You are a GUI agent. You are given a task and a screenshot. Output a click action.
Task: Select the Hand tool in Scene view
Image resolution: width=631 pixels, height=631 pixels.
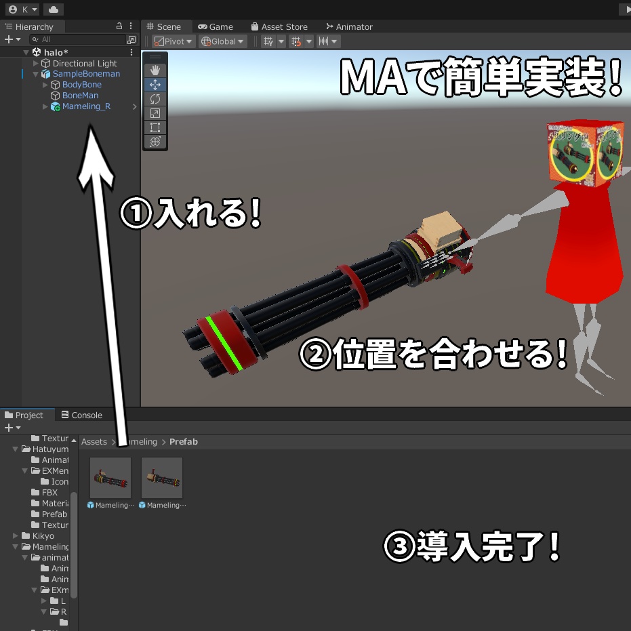[x=155, y=69]
